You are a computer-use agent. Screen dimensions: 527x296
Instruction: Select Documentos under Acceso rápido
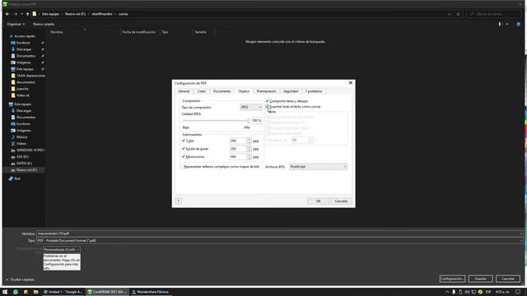coord(26,56)
